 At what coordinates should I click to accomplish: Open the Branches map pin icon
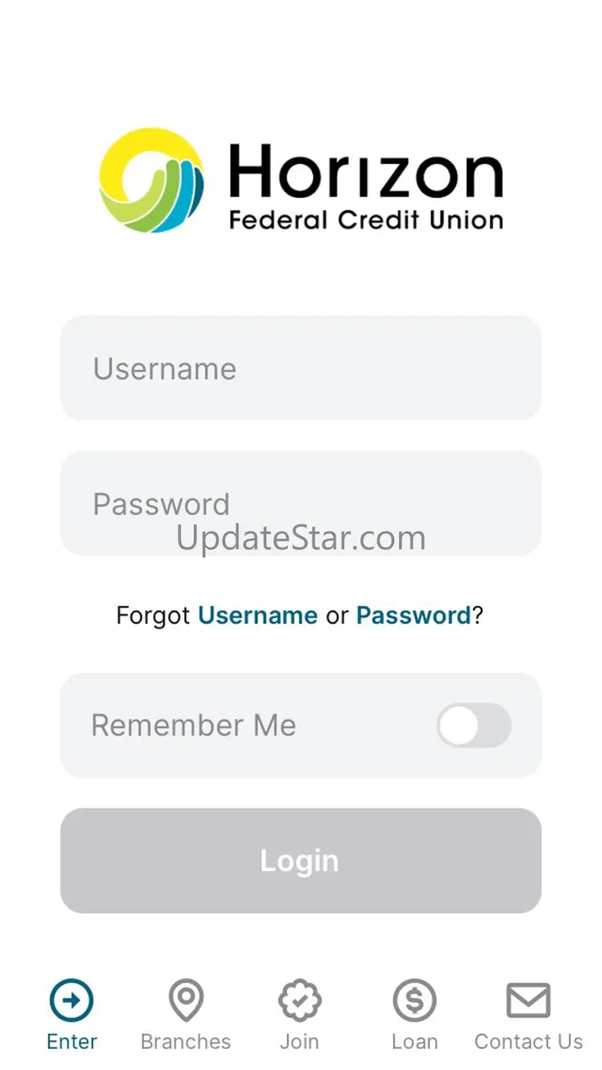(x=186, y=1001)
